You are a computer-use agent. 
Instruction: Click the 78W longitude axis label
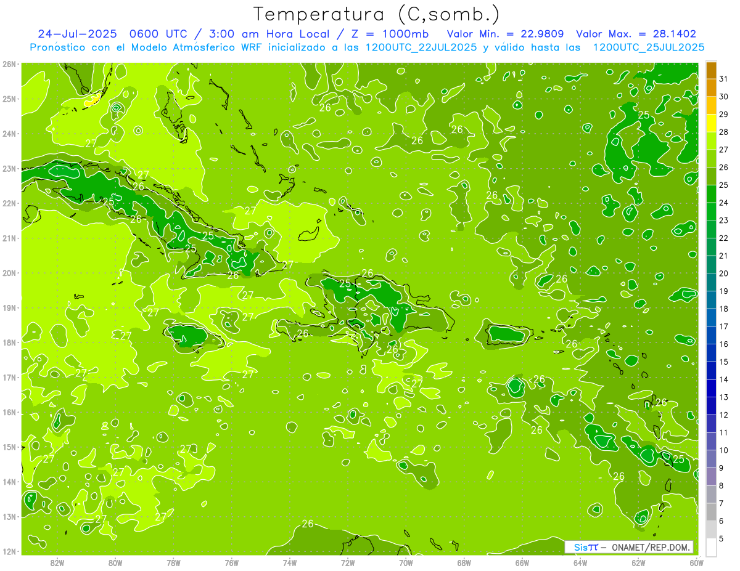(x=173, y=562)
